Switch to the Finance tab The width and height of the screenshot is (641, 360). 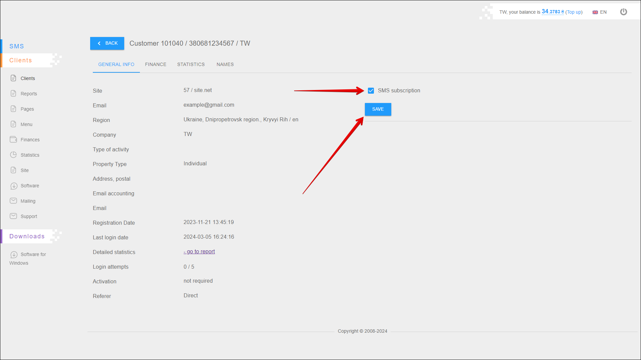pos(156,64)
